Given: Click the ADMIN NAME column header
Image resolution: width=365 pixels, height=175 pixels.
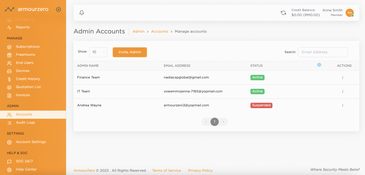Looking at the screenshot, I should (x=88, y=66).
